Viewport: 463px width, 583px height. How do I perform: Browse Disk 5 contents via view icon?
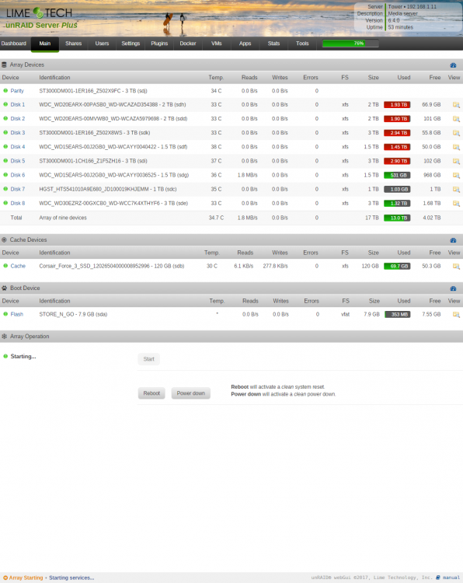(456, 162)
